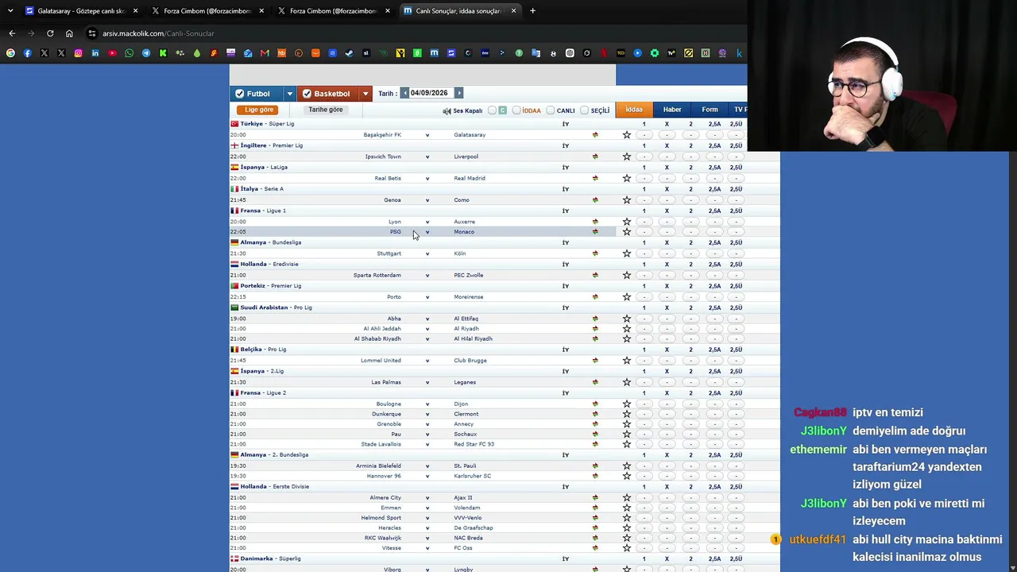The image size is (1017, 572).
Task: Open a new browser tab
Action: pyautogui.click(x=532, y=11)
